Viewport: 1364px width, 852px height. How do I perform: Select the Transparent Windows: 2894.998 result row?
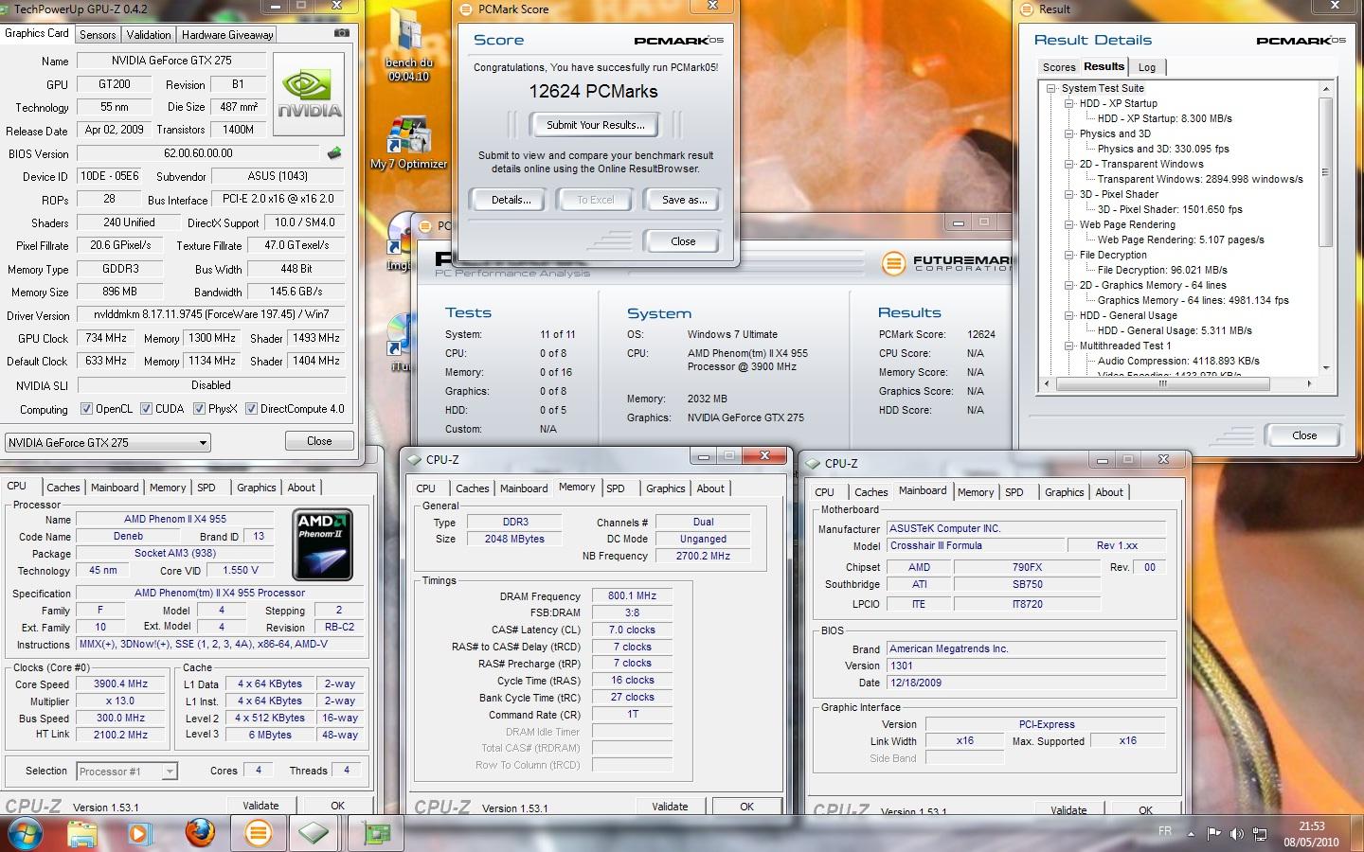[1200, 179]
